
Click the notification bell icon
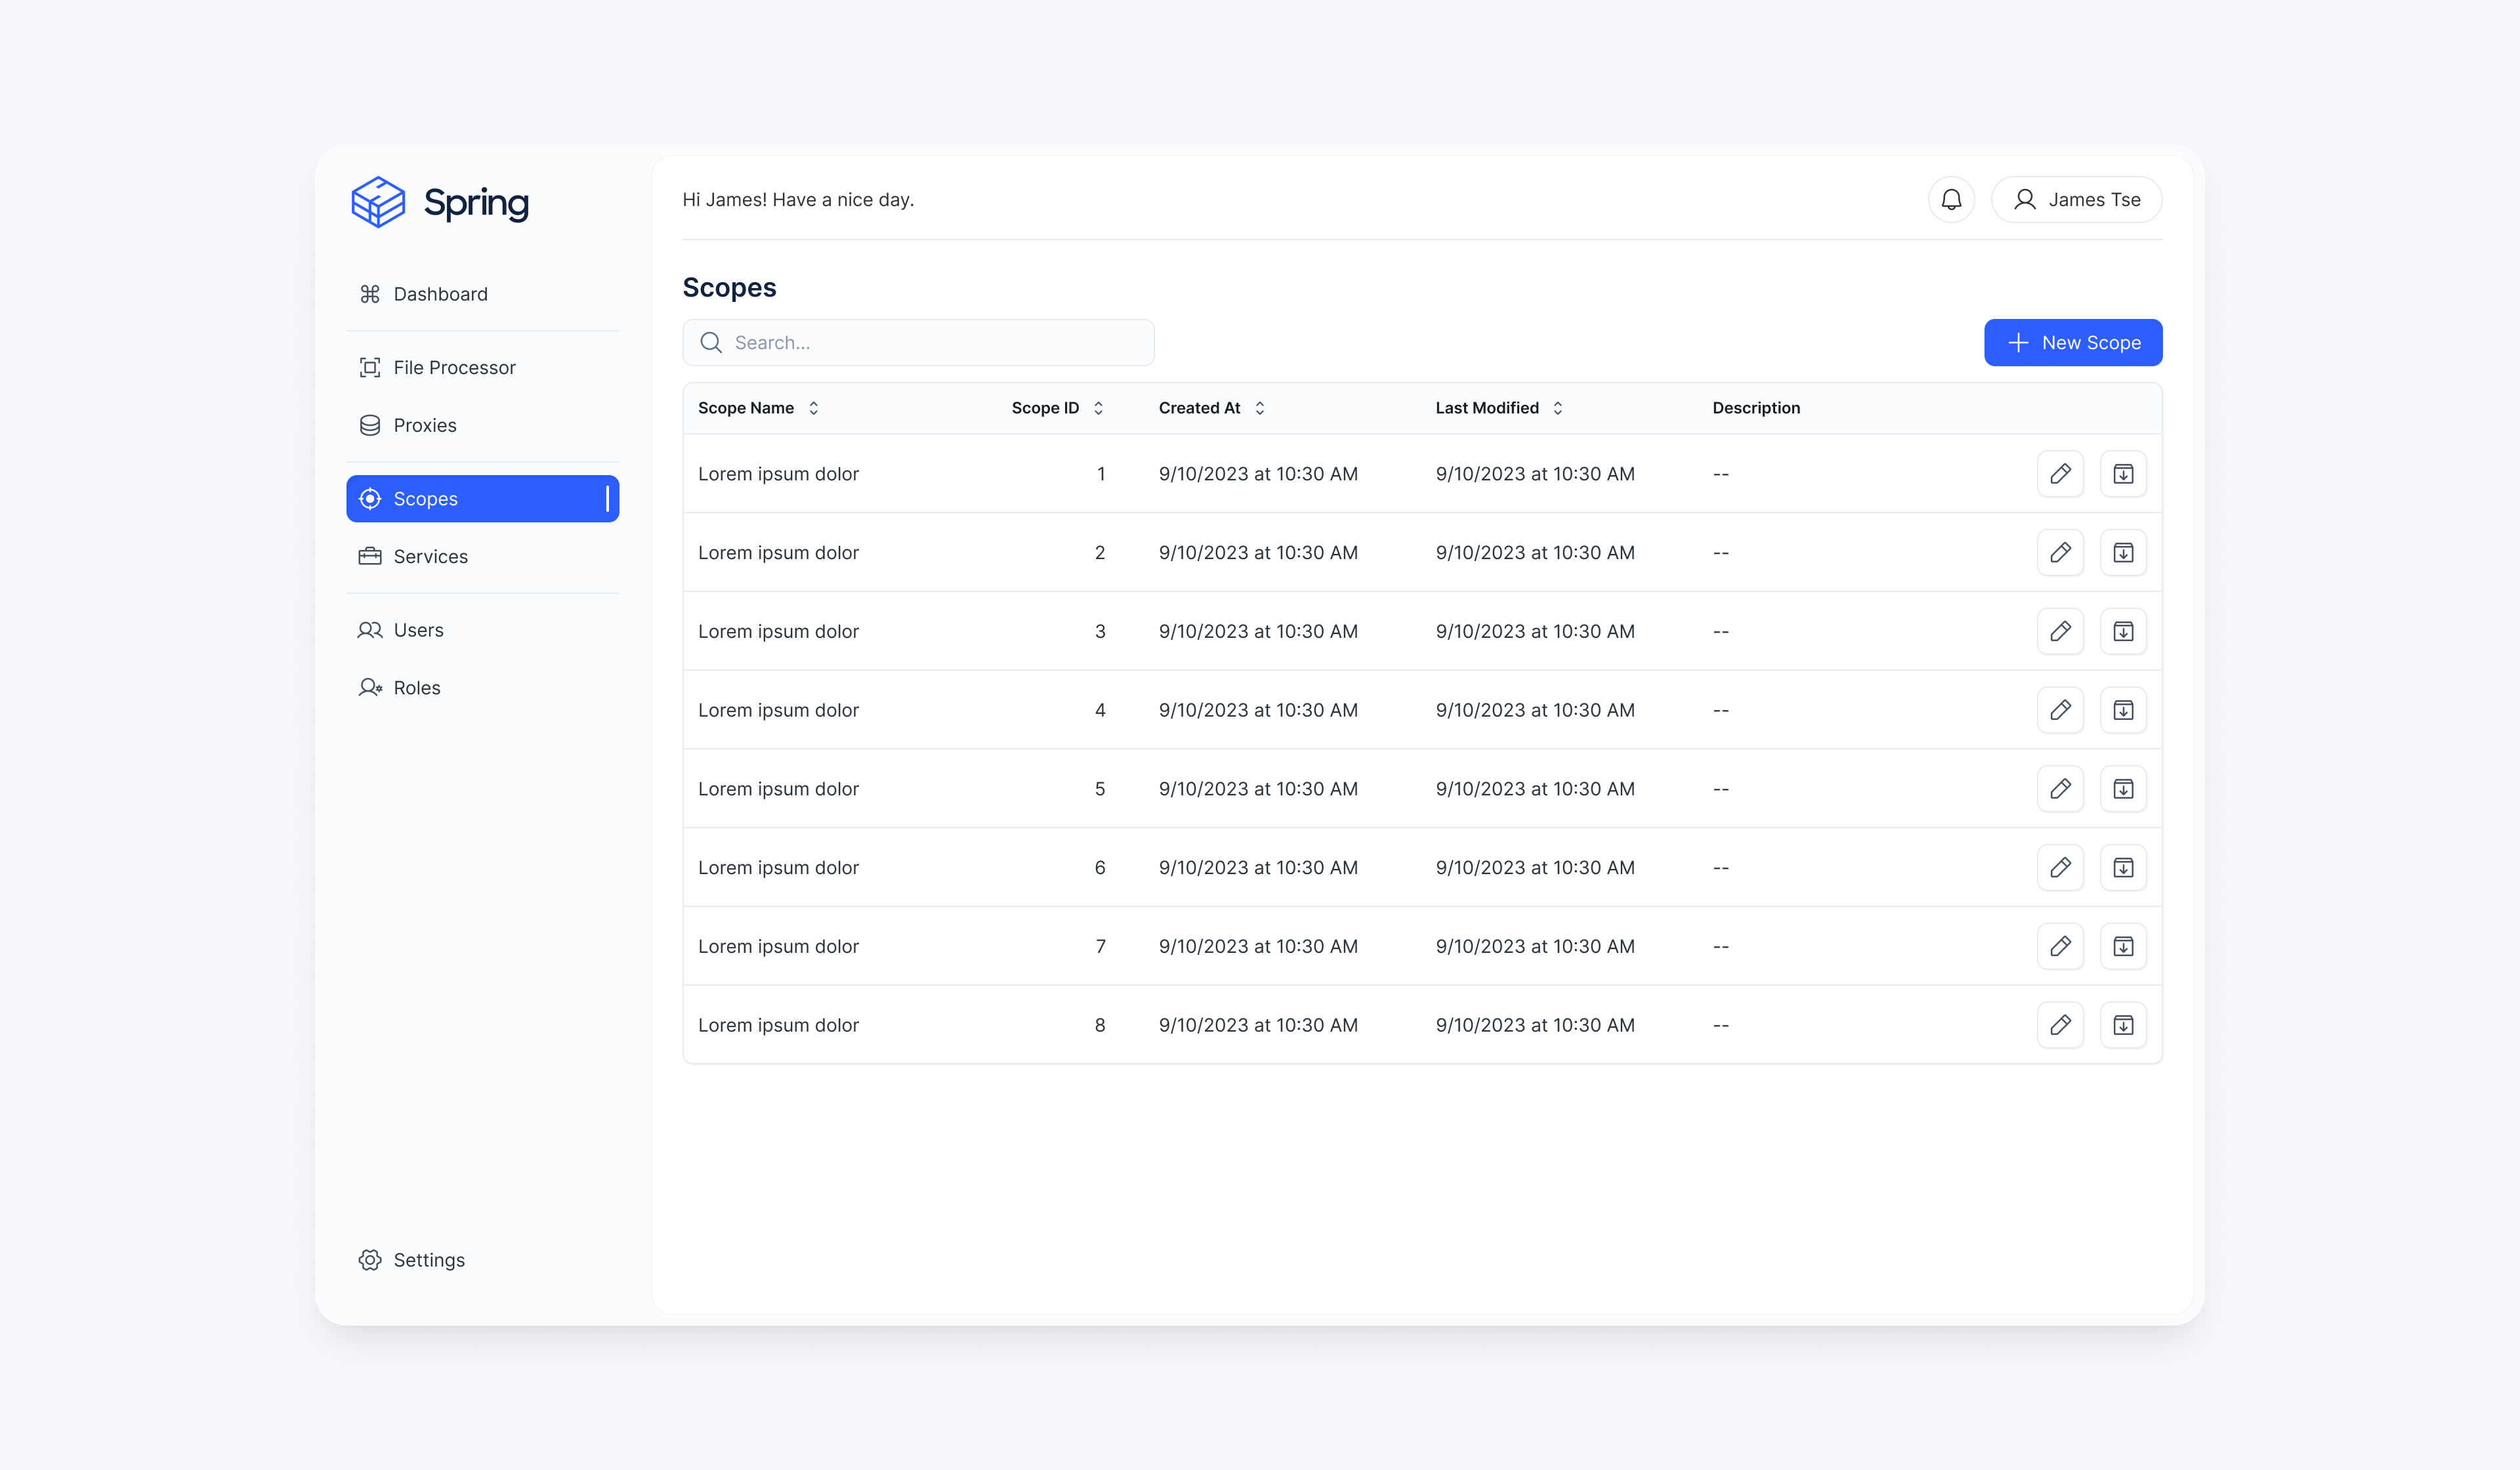tap(1951, 200)
